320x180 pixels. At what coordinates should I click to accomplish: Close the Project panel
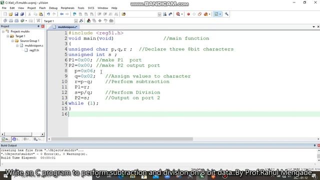click(42, 26)
